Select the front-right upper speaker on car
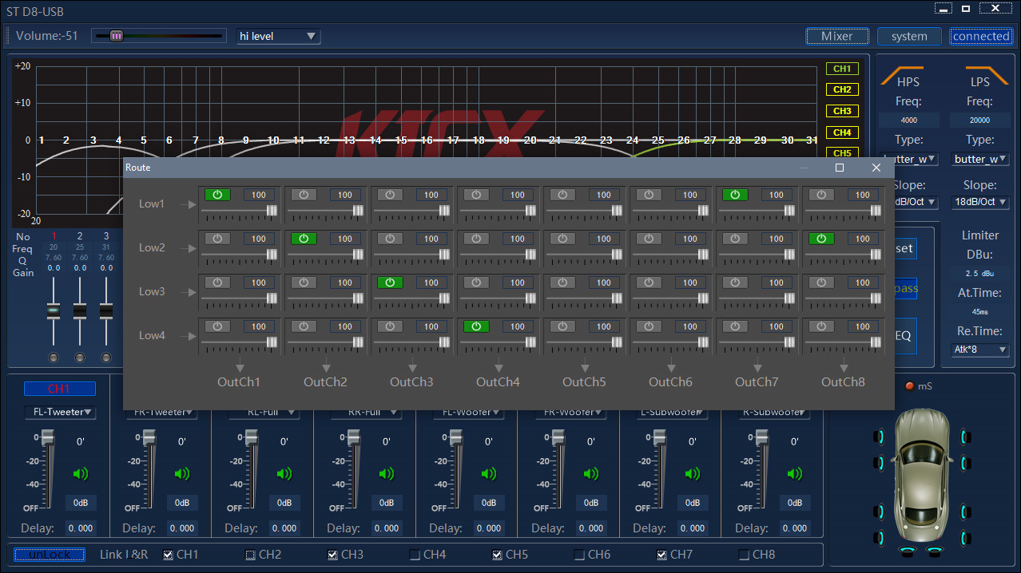The image size is (1021, 573). 965,436
